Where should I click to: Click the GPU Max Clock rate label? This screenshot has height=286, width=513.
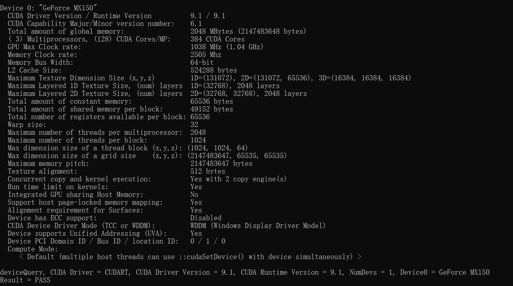(x=44, y=47)
